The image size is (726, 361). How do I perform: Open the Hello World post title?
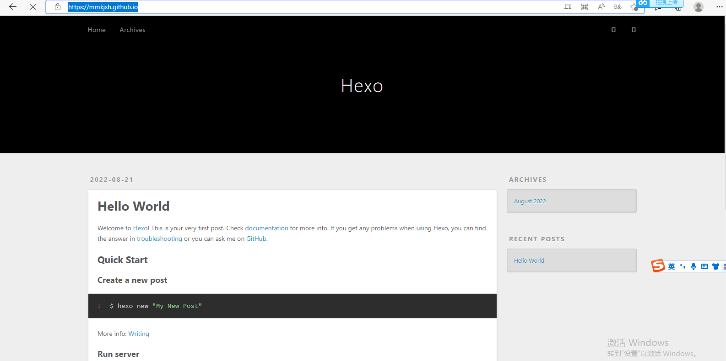pyautogui.click(x=133, y=207)
